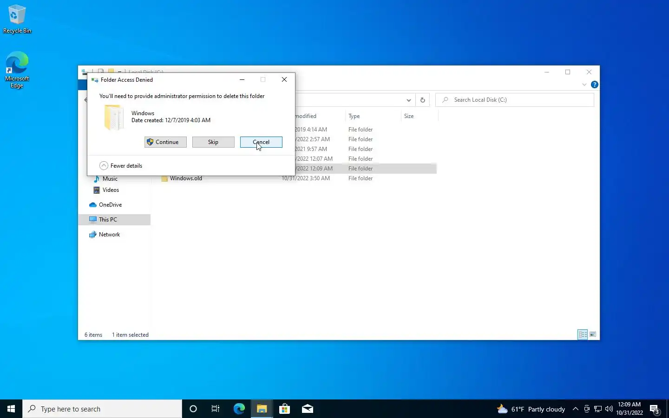This screenshot has height=418, width=669.
Task: Click Continue to grant administrator permission
Action: (x=165, y=142)
